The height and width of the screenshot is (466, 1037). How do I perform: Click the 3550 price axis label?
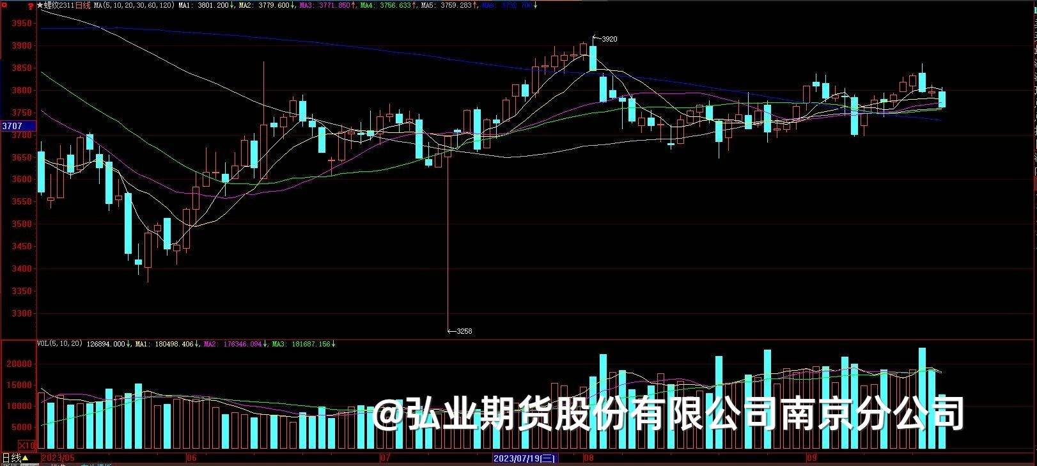coord(21,202)
